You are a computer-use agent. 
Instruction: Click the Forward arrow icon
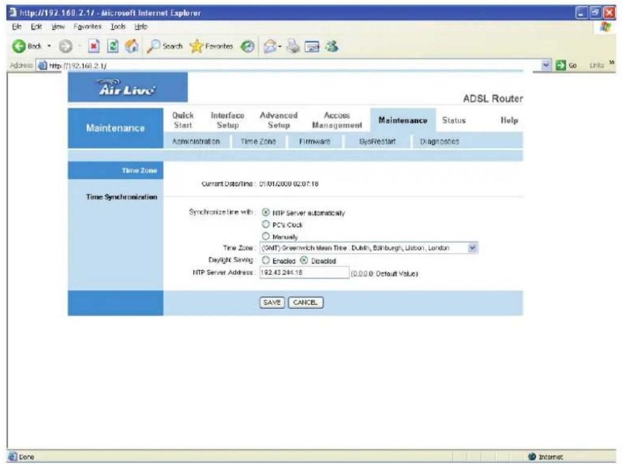66,47
